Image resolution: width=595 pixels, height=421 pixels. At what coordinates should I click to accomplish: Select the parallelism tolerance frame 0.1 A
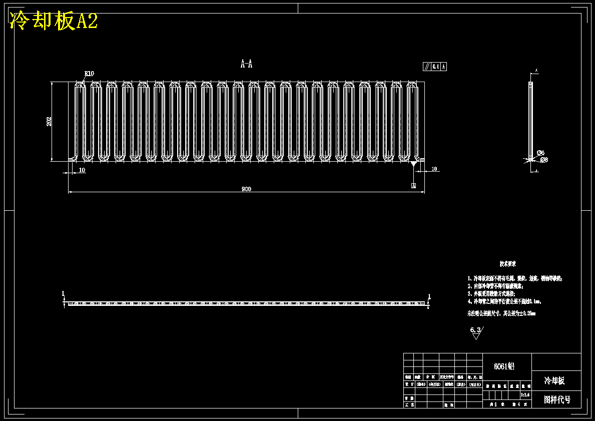click(435, 67)
